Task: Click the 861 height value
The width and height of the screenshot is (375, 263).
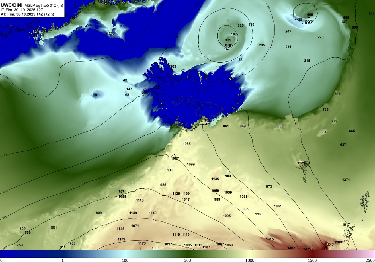Action: click(x=226, y=126)
